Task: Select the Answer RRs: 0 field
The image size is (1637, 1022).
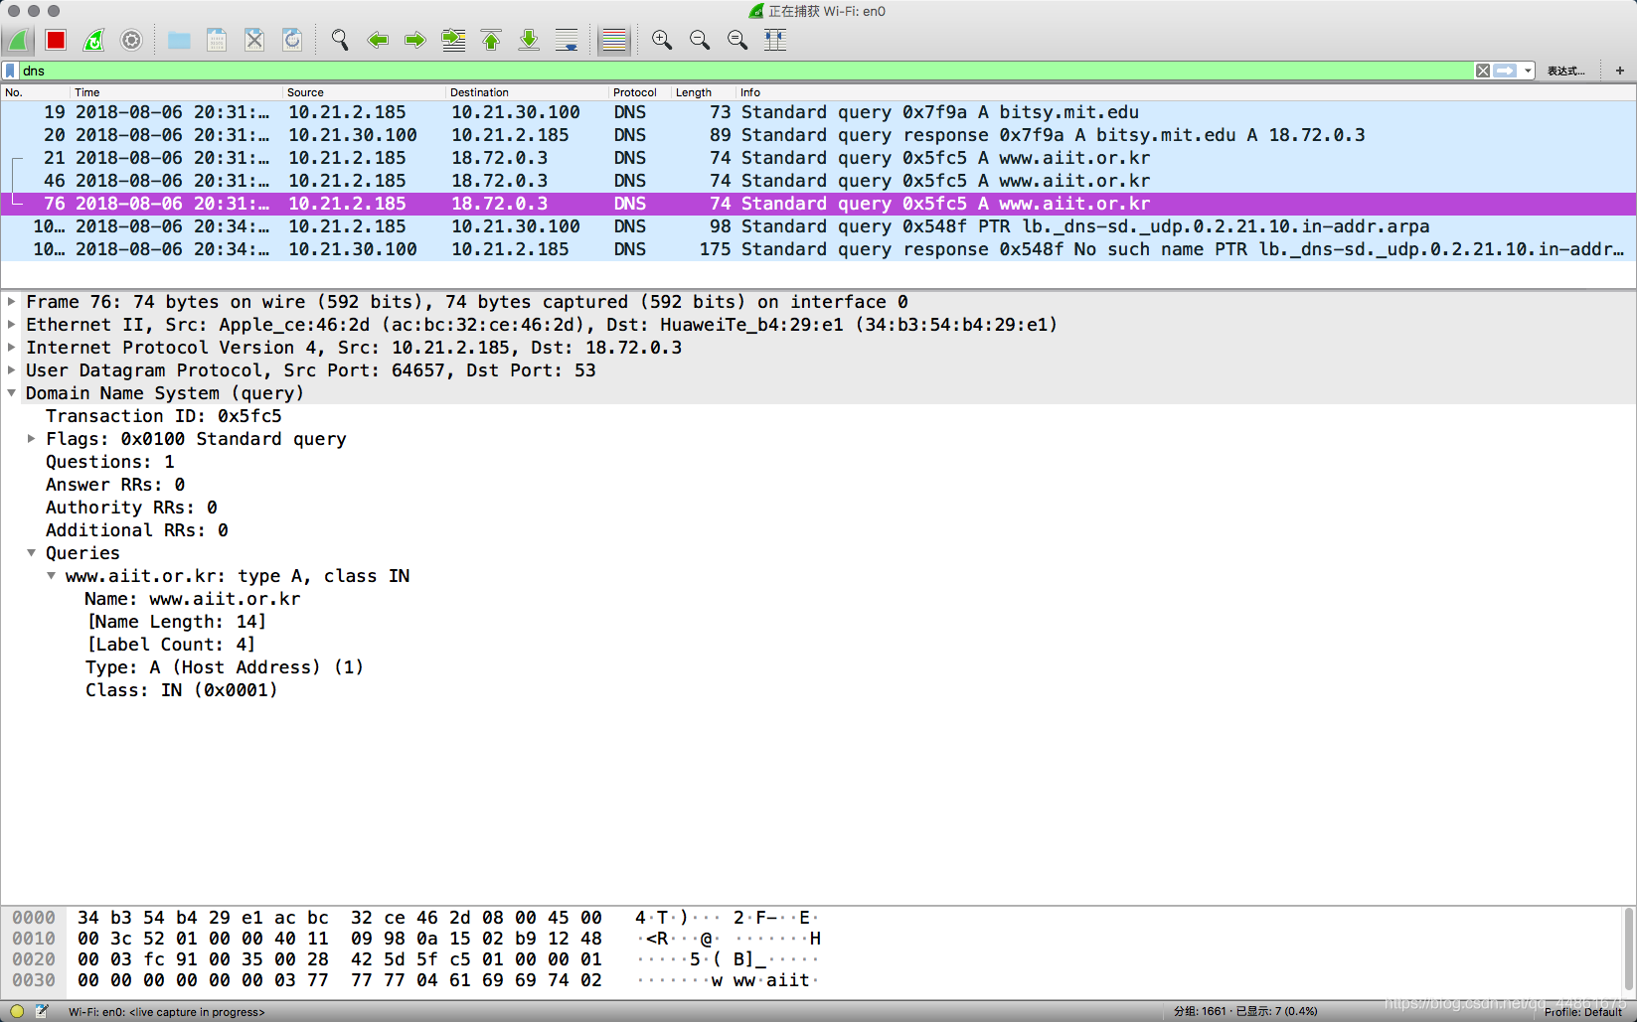Action: tap(115, 485)
